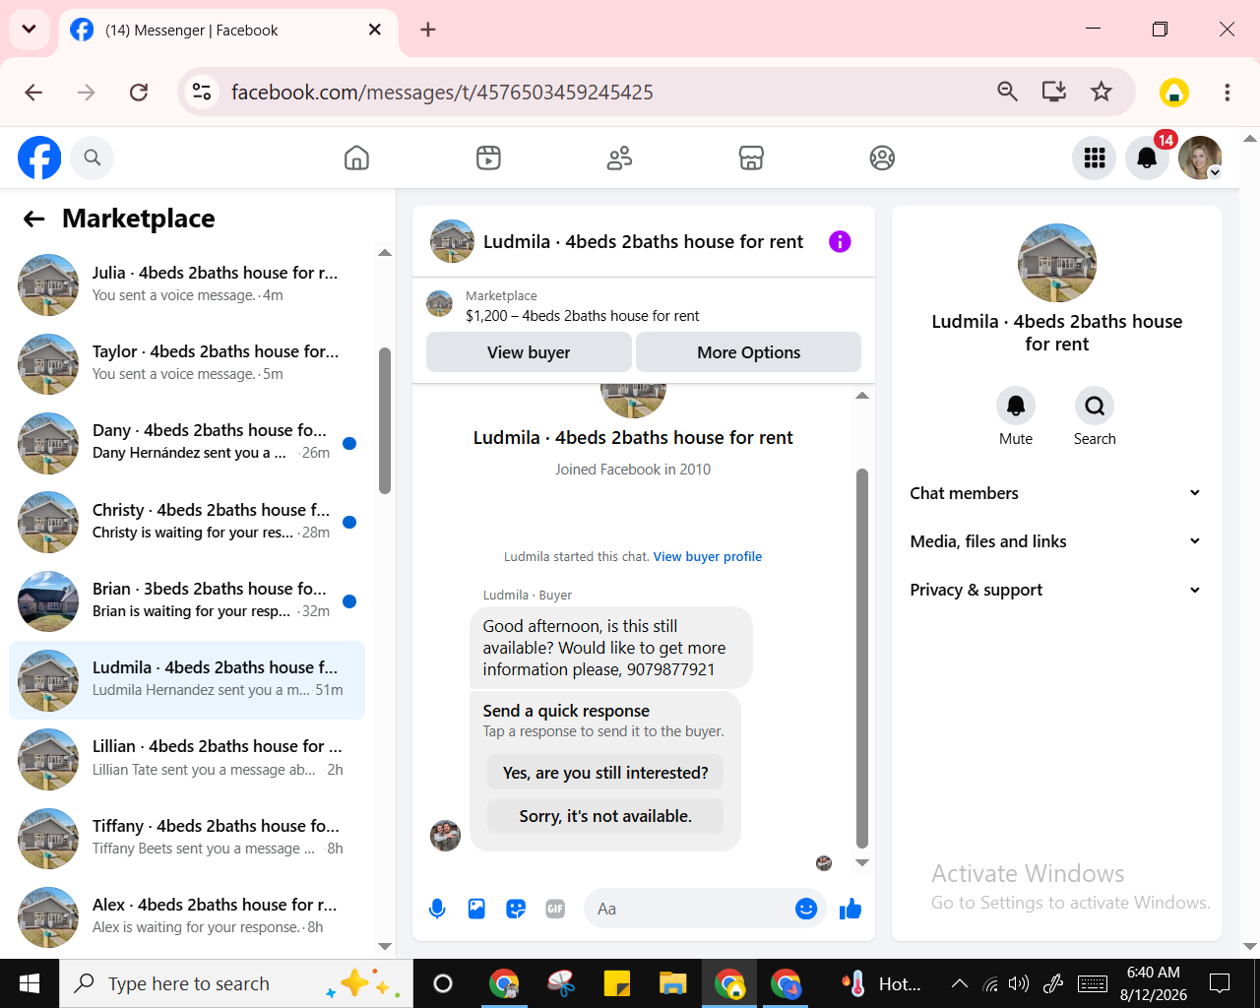This screenshot has width=1260, height=1008.
Task: Send 'Yes, are you still interested?' response
Action: 605,773
